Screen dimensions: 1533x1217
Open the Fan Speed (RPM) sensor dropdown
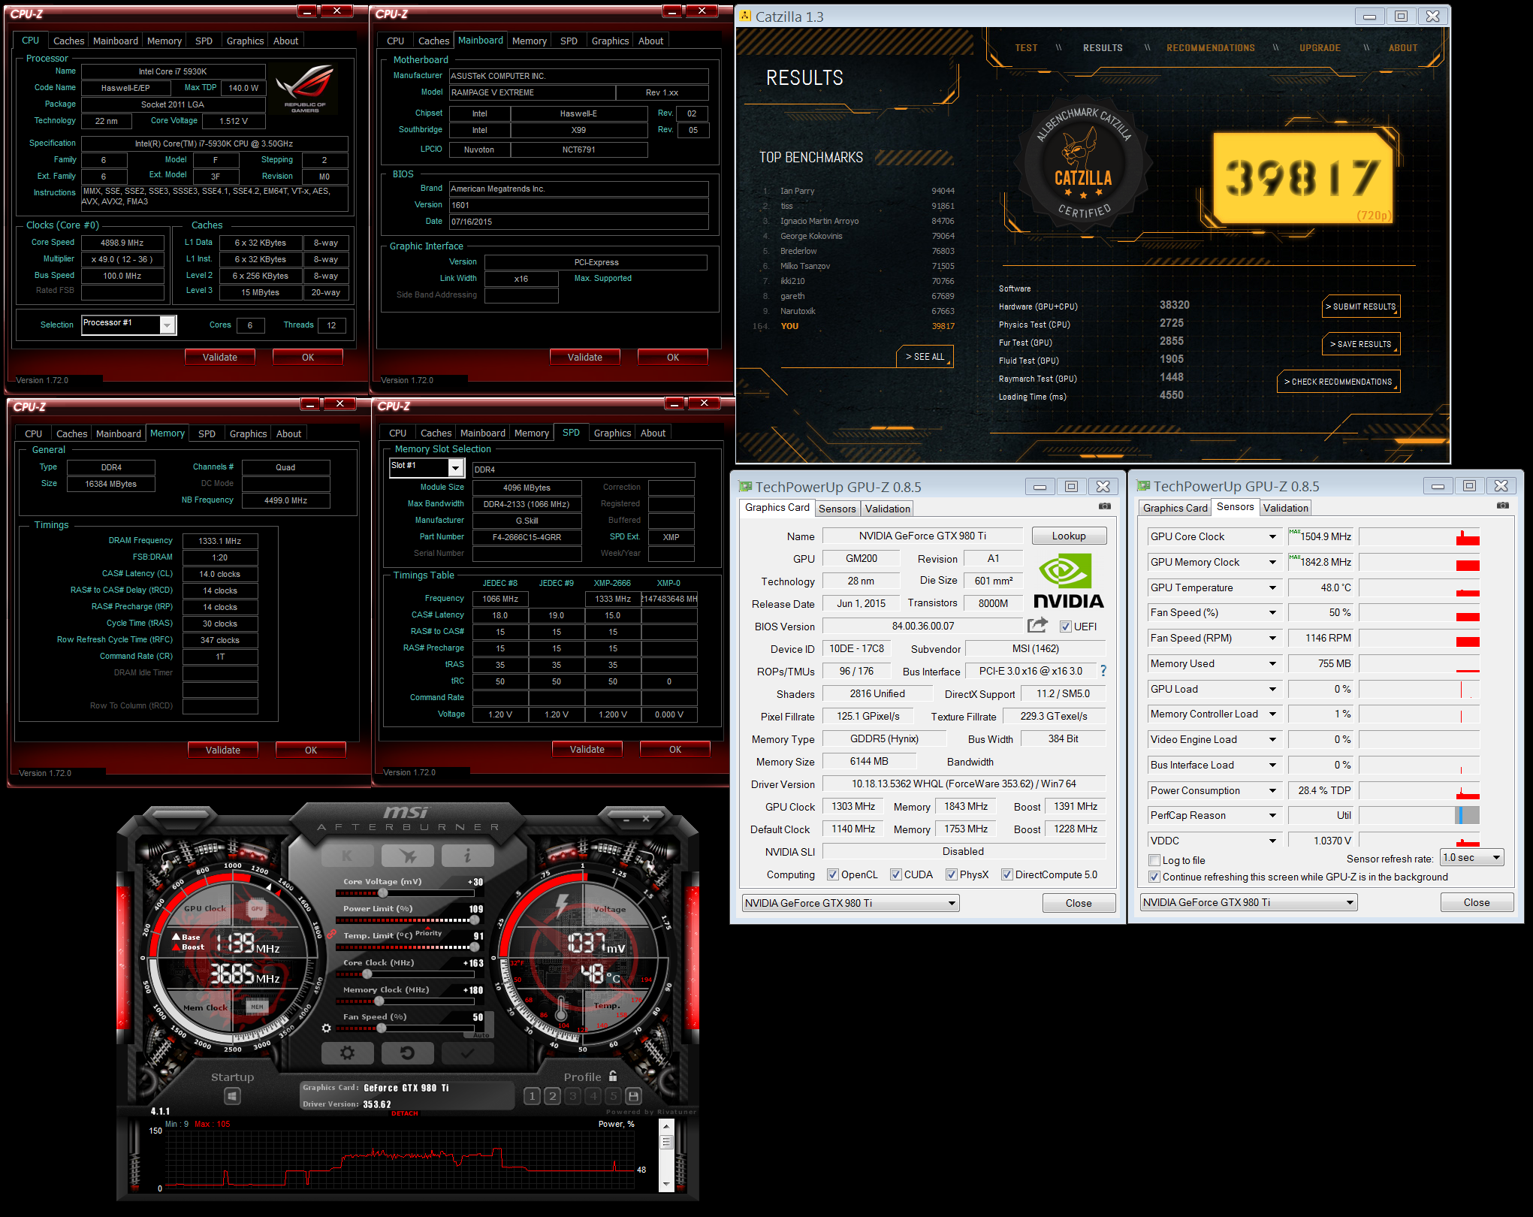pyautogui.click(x=1272, y=638)
